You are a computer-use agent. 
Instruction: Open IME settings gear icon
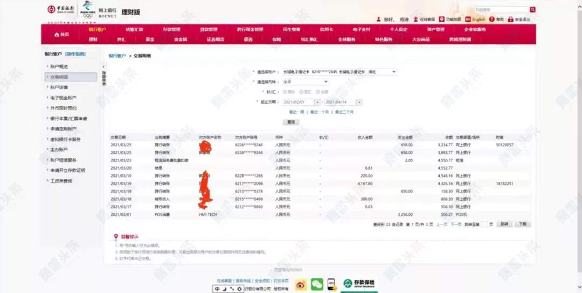click(x=239, y=289)
